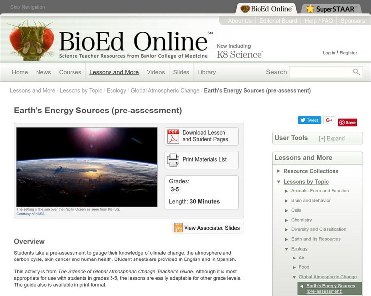
Task: Open Animals: Form and Function
Action: click(320, 191)
